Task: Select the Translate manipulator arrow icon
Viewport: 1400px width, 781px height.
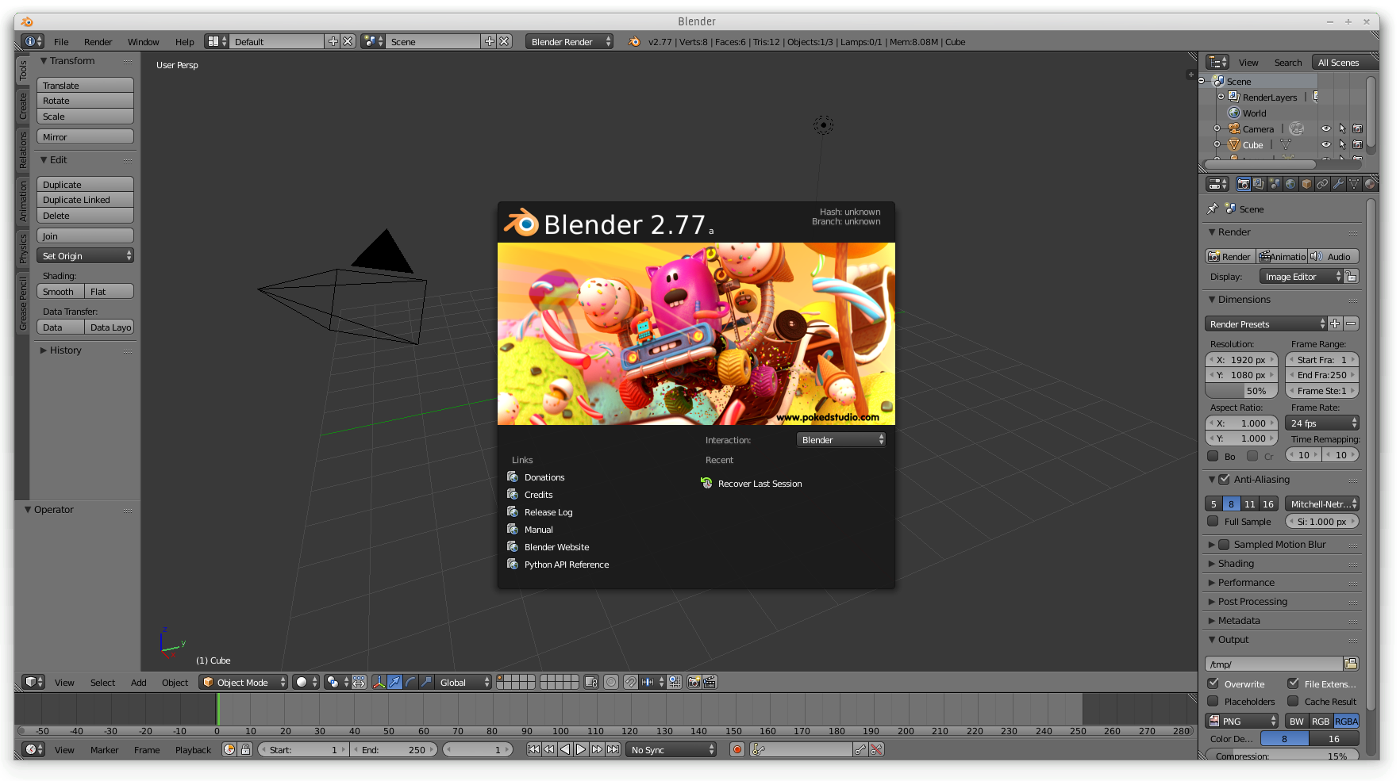Action: pyautogui.click(x=394, y=682)
